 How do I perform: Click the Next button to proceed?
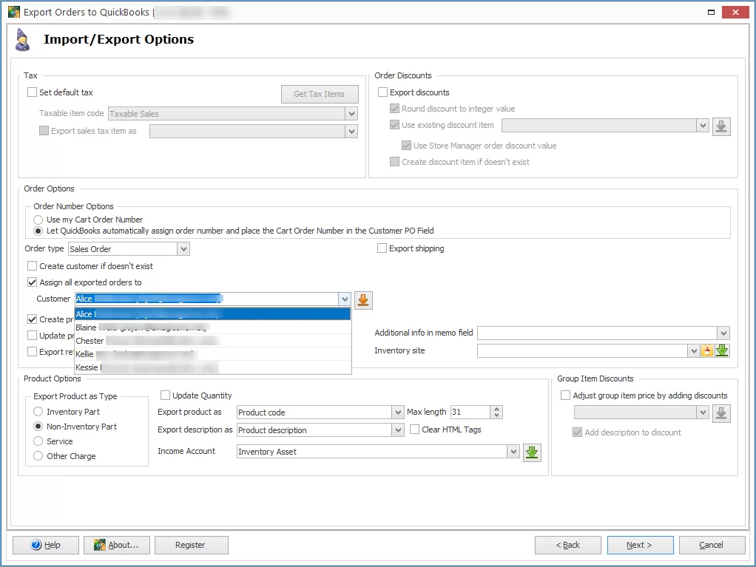(x=639, y=545)
